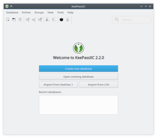Open the Database menu

12,13
